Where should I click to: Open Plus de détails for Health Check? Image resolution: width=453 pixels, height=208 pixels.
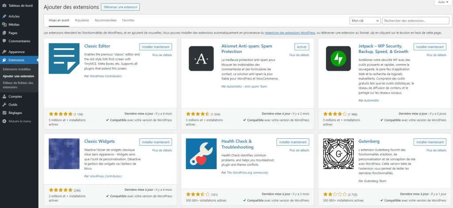pos(299,150)
